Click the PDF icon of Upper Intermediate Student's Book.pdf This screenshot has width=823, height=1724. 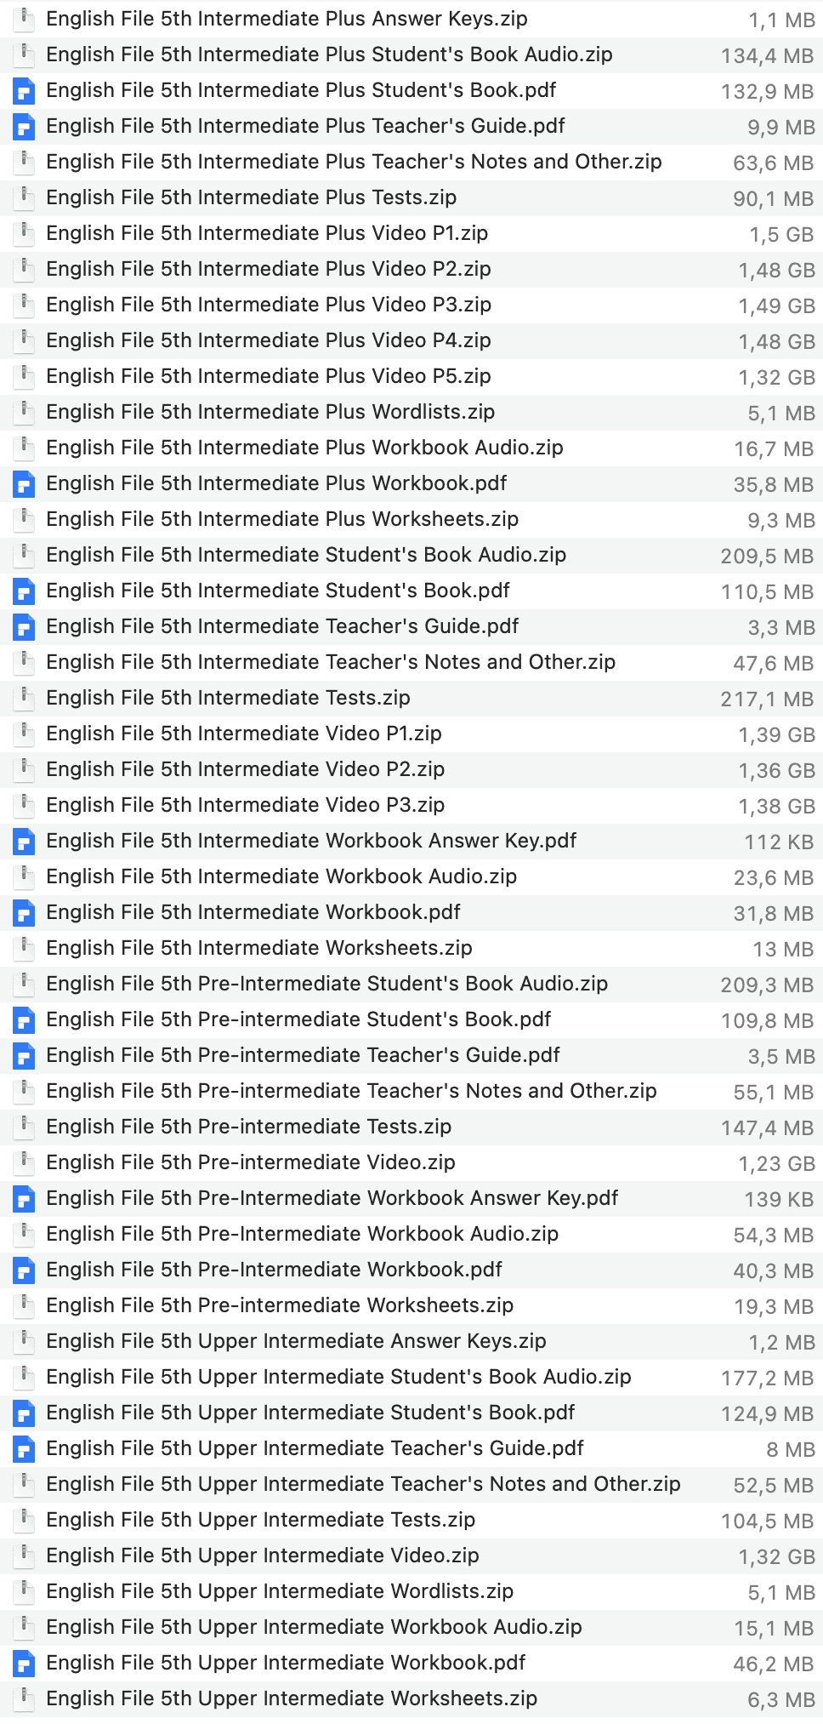(25, 1413)
